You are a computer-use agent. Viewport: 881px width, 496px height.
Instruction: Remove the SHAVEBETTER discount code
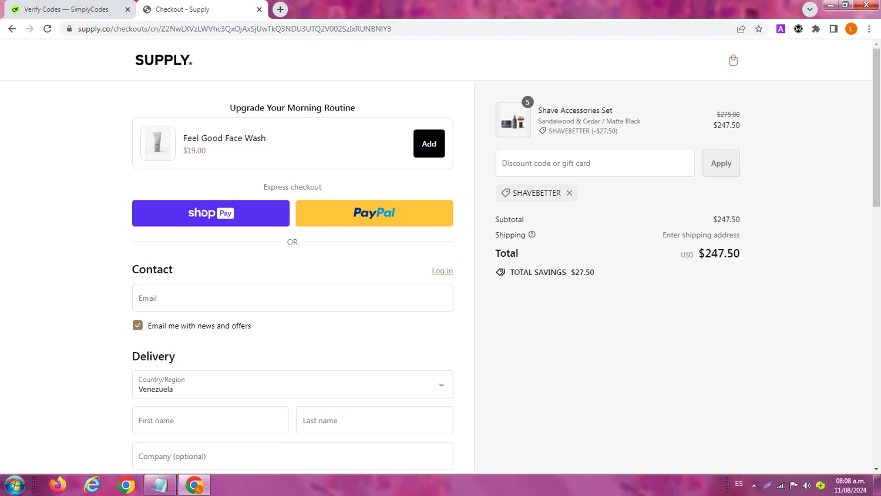(569, 193)
